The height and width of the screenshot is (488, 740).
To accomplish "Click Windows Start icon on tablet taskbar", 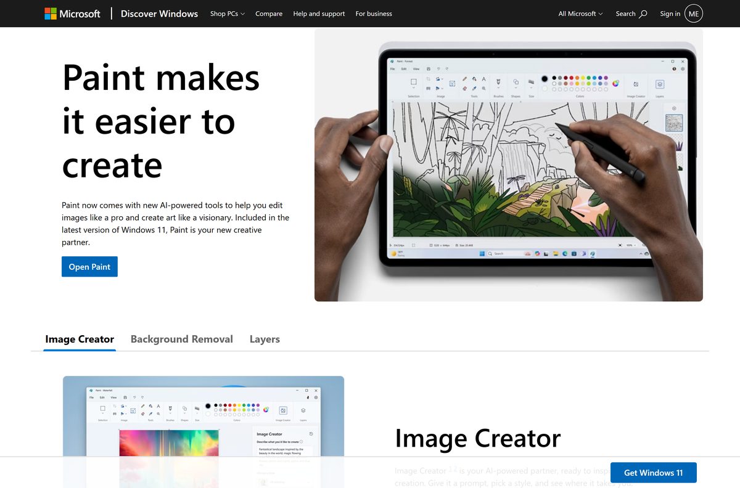I will pos(482,253).
